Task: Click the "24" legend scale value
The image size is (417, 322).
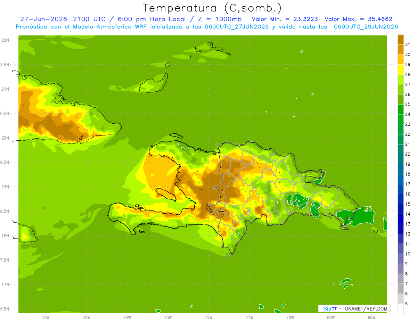Action: point(408,114)
